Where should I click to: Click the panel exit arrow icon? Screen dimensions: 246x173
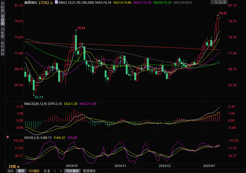[x=225, y=2]
